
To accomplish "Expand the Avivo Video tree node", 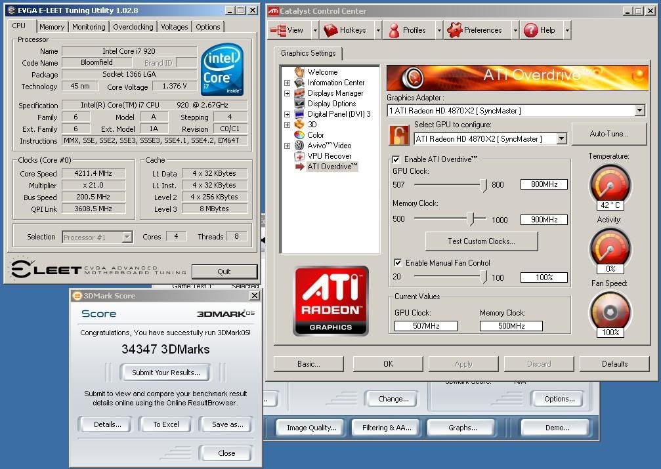I will coord(287,146).
